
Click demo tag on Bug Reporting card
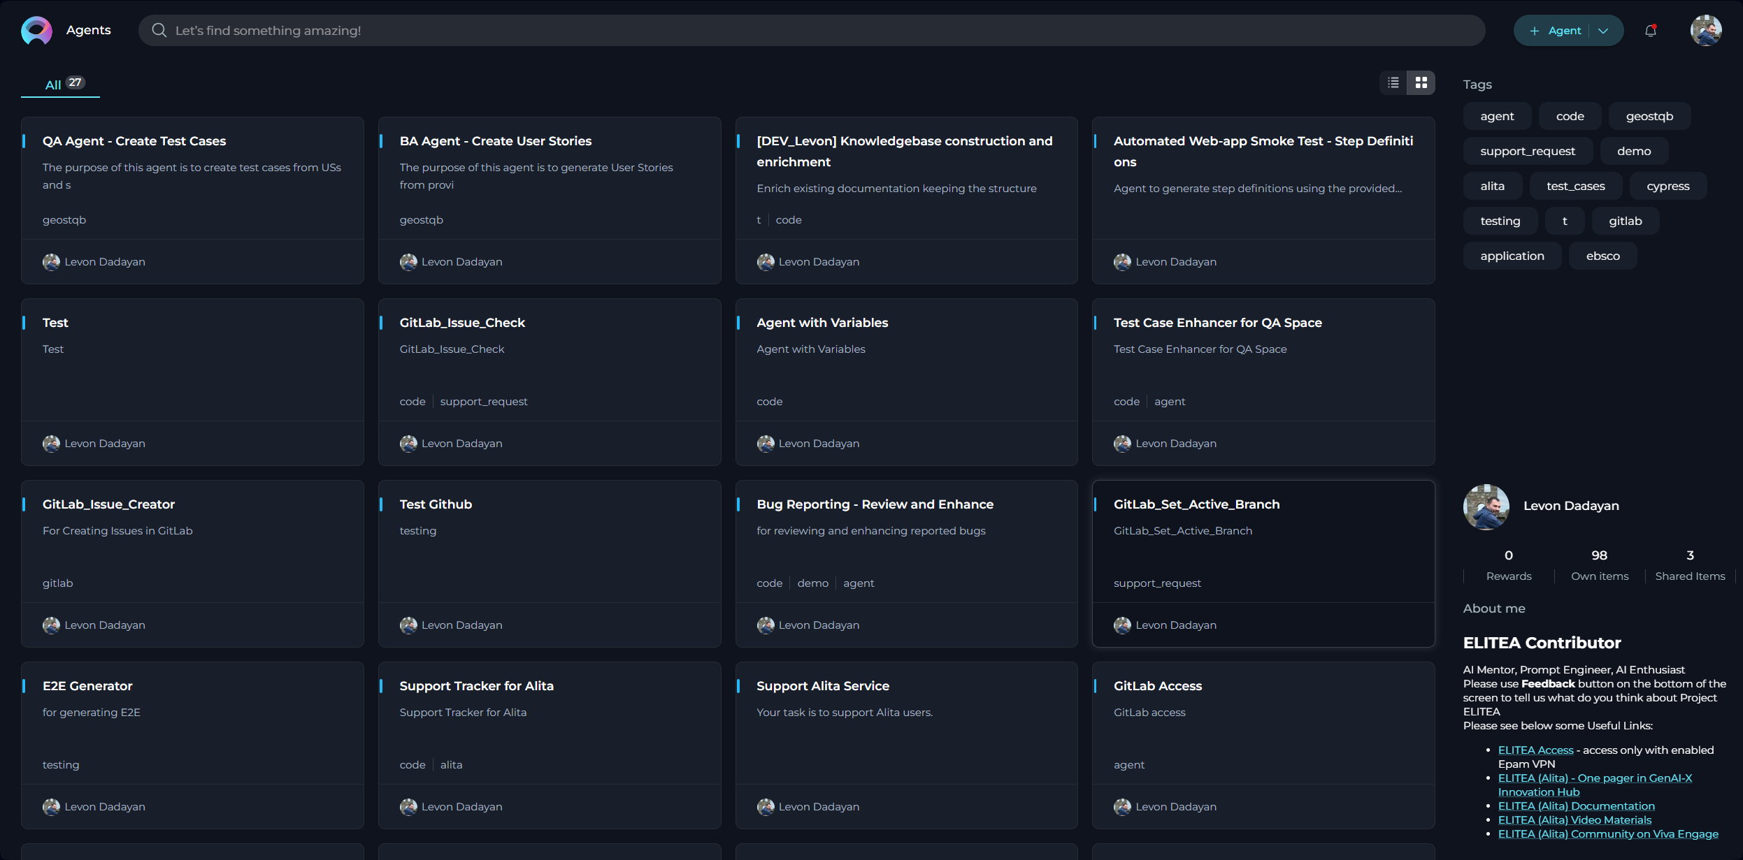tap(812, 583)
